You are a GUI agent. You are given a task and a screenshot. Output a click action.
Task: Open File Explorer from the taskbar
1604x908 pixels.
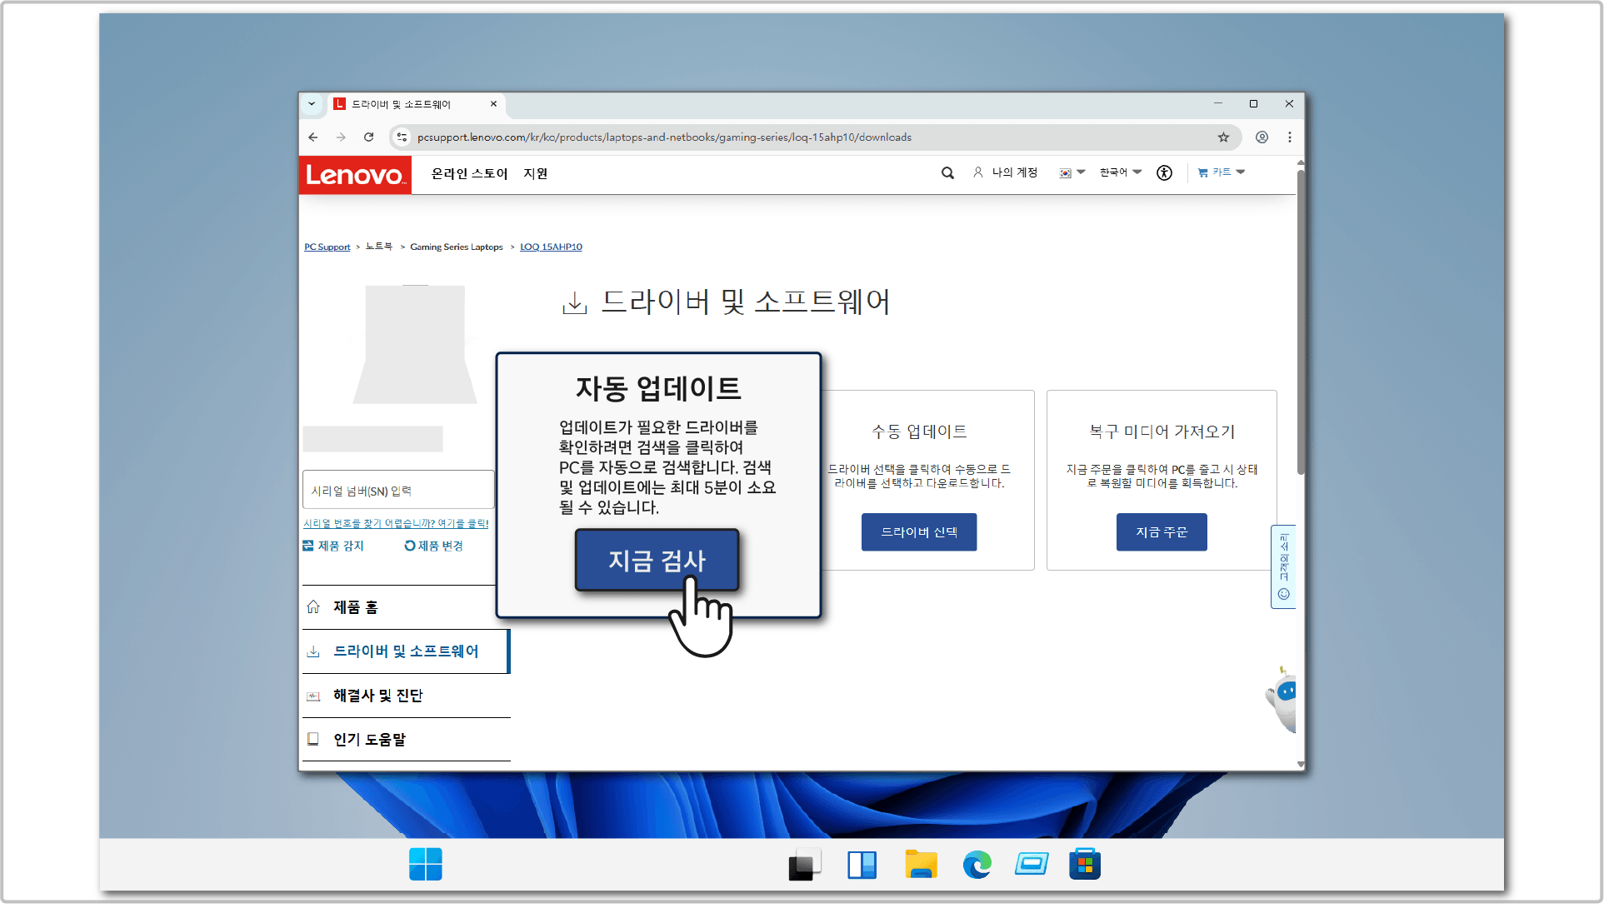pos(921,865)
